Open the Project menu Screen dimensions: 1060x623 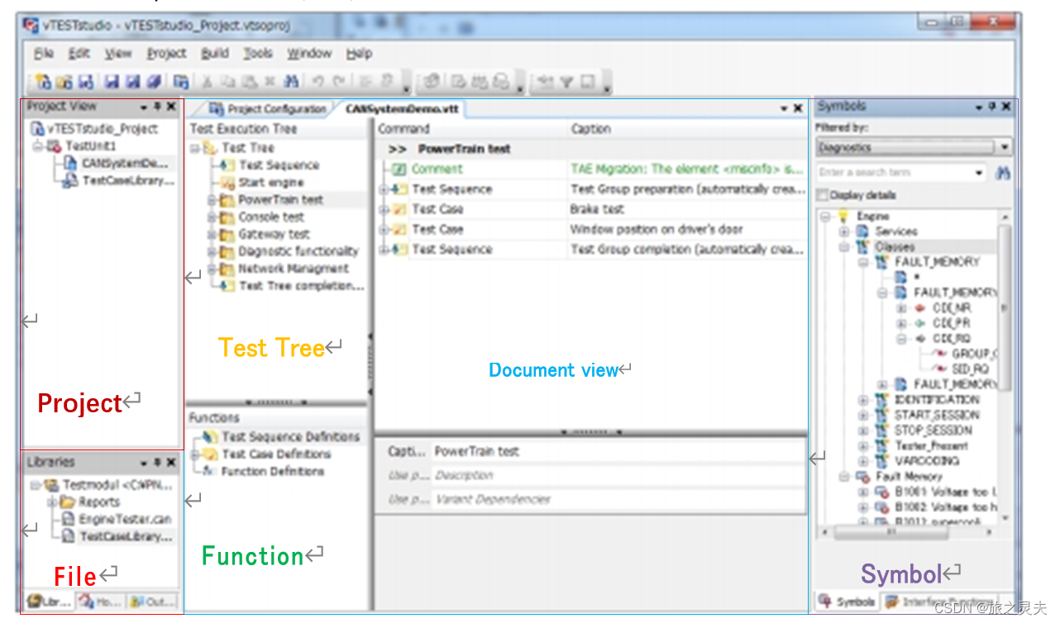pyautogui.click(x=166, y=54)
